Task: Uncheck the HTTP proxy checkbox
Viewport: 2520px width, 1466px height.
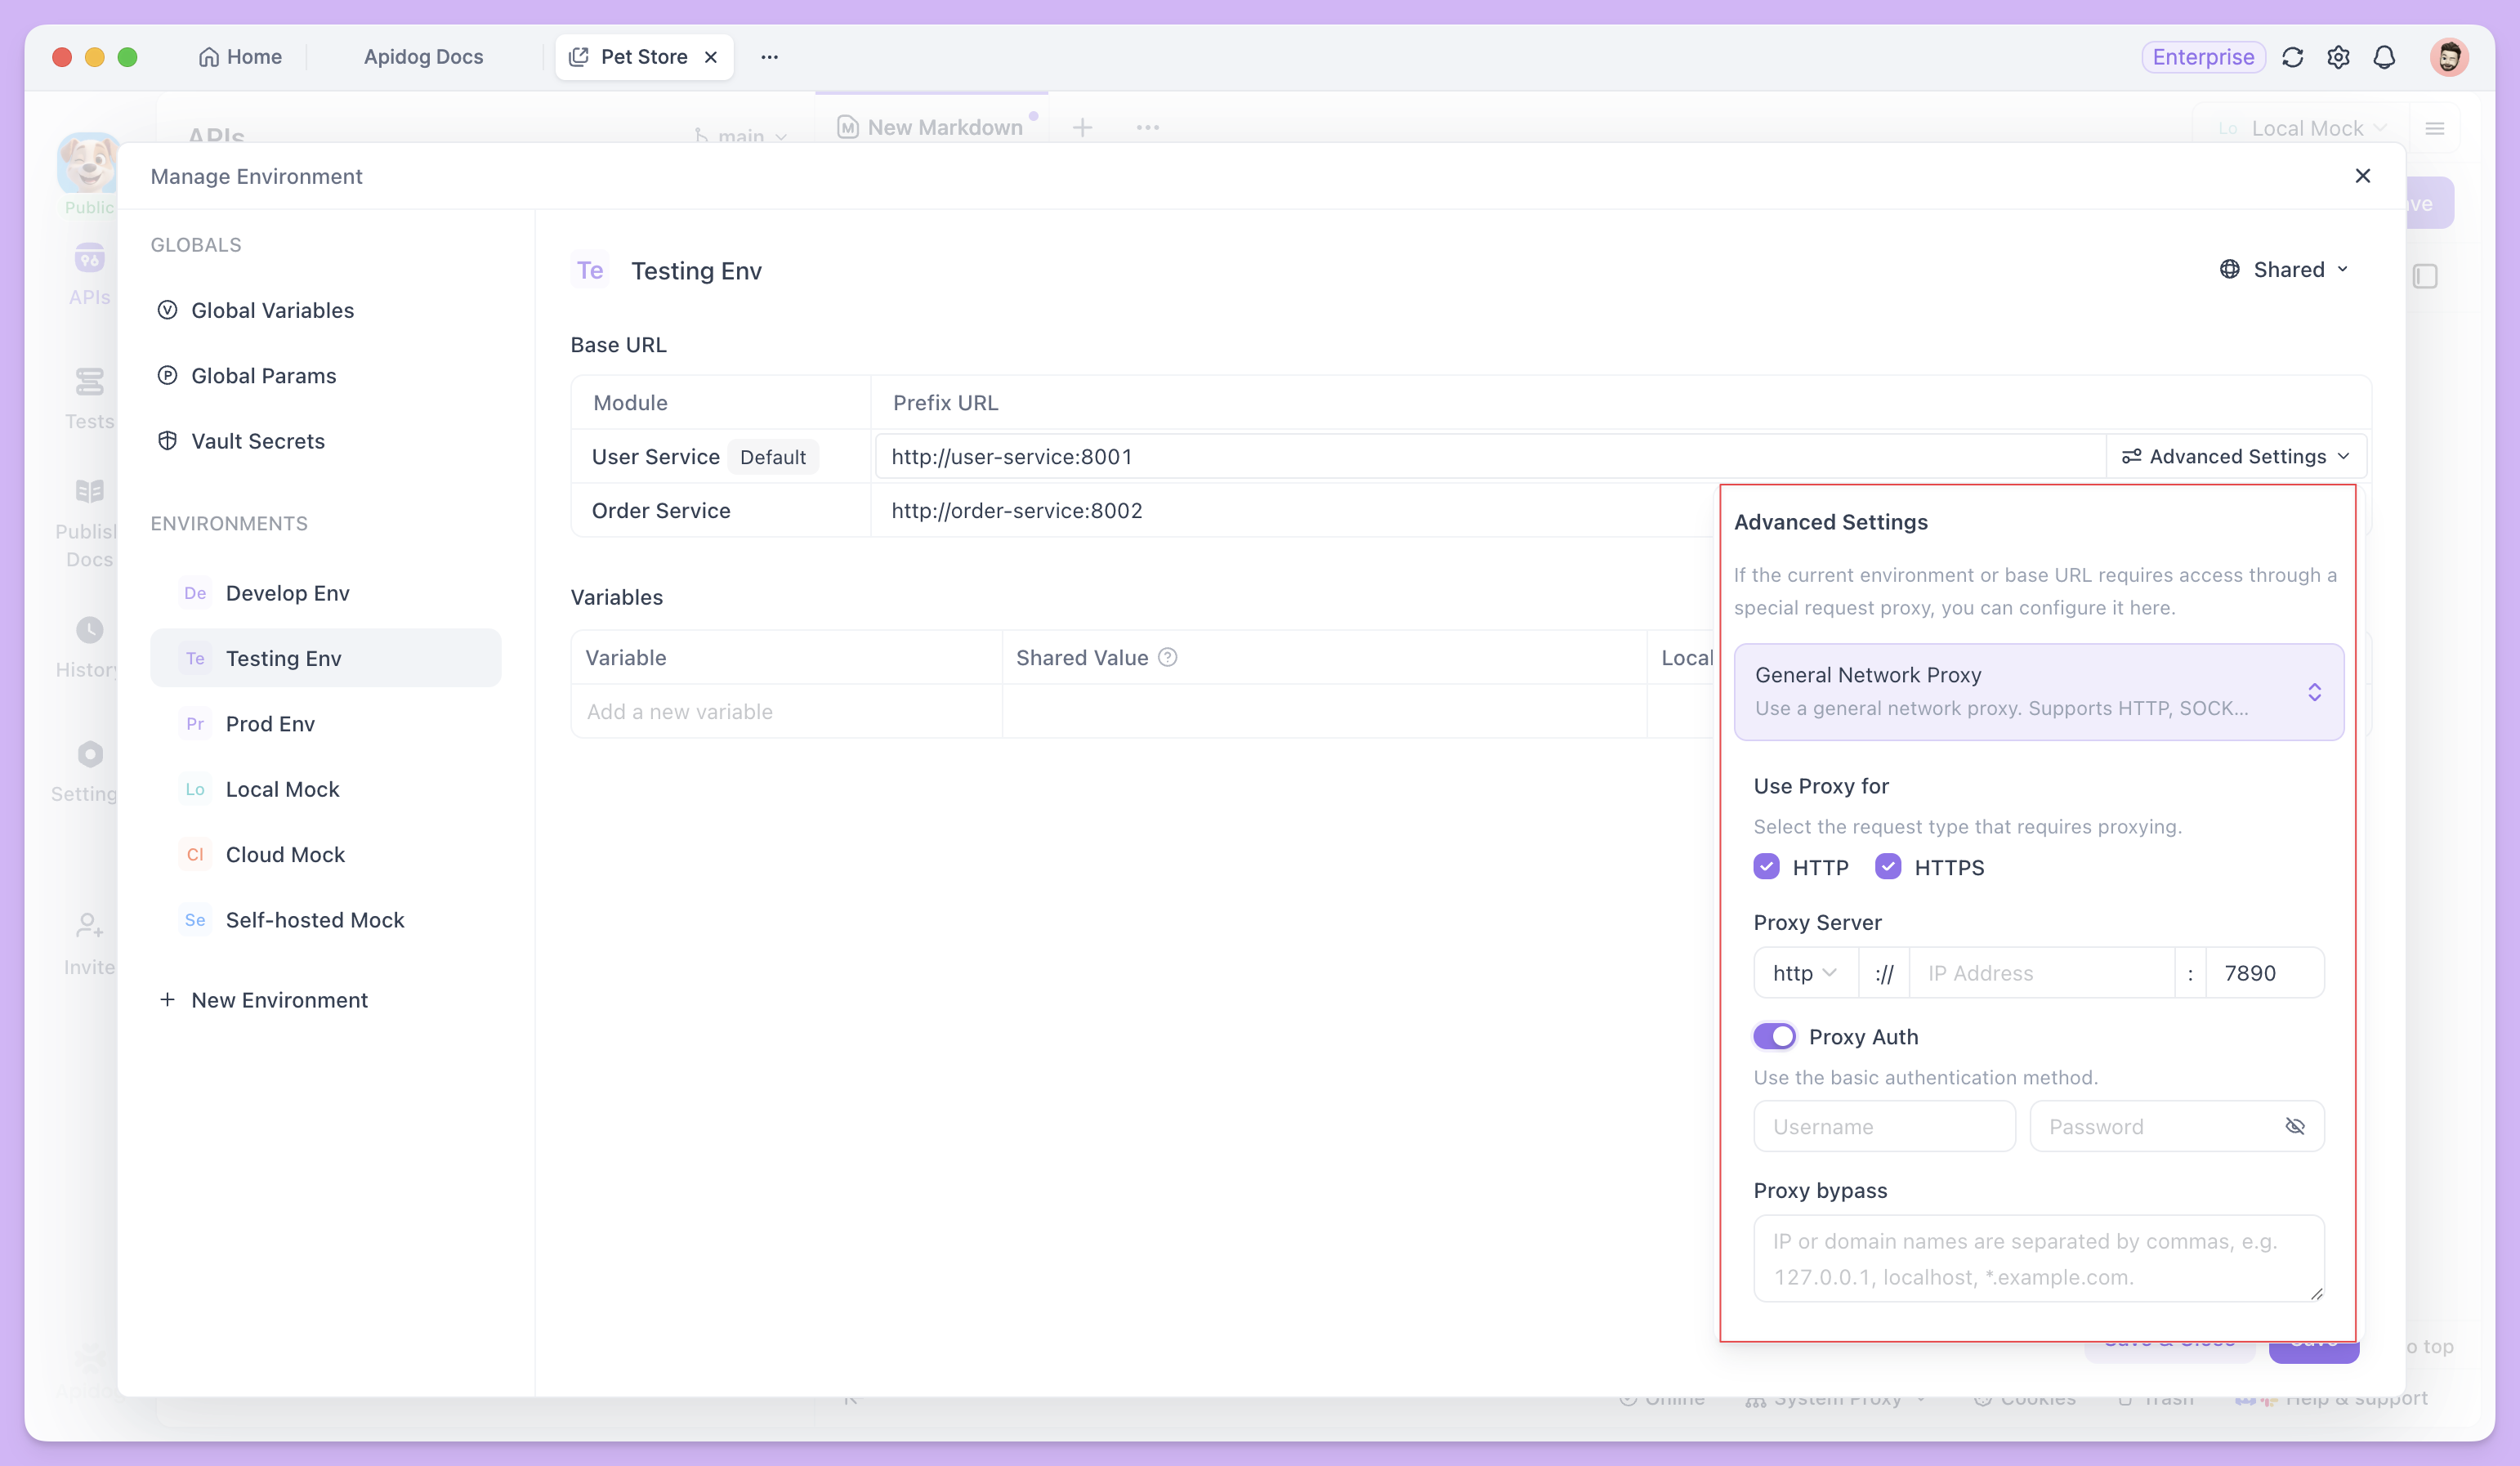Action: point(1767,866)
